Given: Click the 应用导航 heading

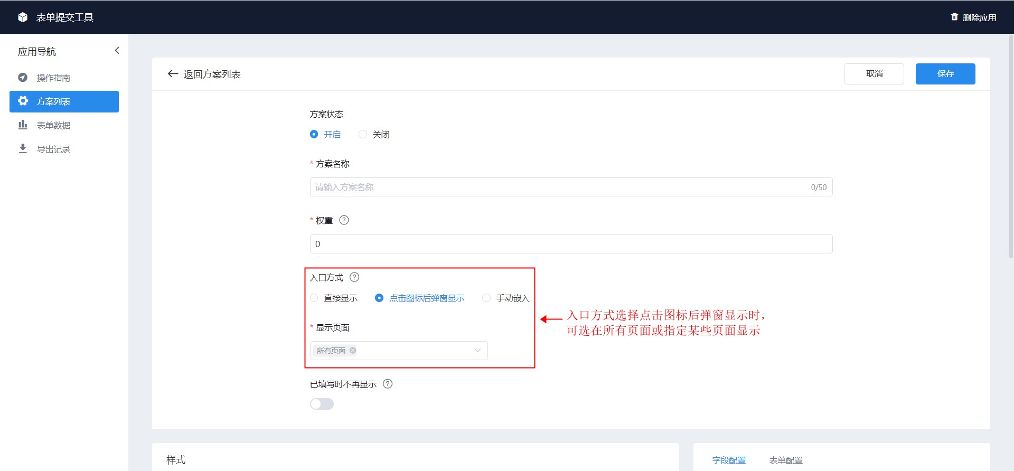Looking at the screenshot, I should [37, 51].
